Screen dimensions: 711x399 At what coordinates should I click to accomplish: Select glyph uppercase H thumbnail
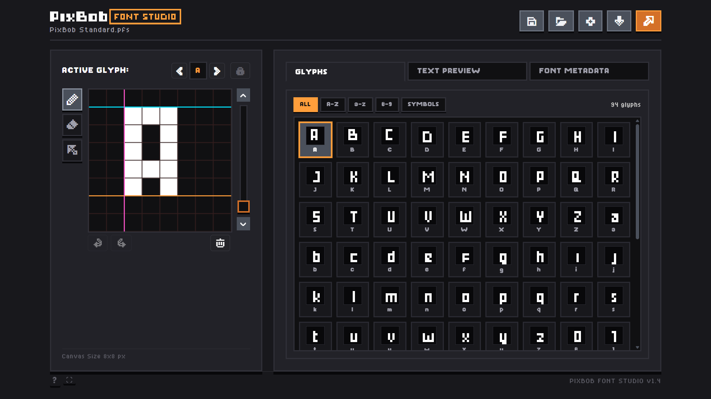(577, 140)
